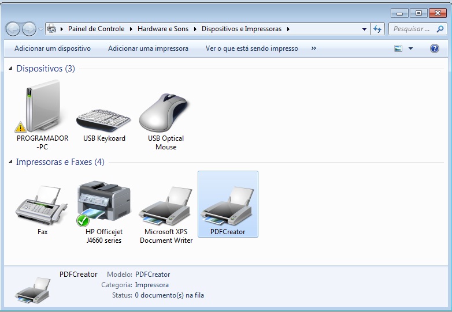Maximize the window
452x312 pixels.
click(x=418, y=13)
